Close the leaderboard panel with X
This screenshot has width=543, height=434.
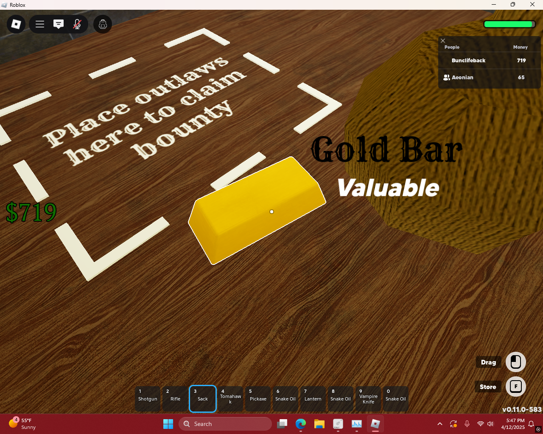[x=443, y=41]
